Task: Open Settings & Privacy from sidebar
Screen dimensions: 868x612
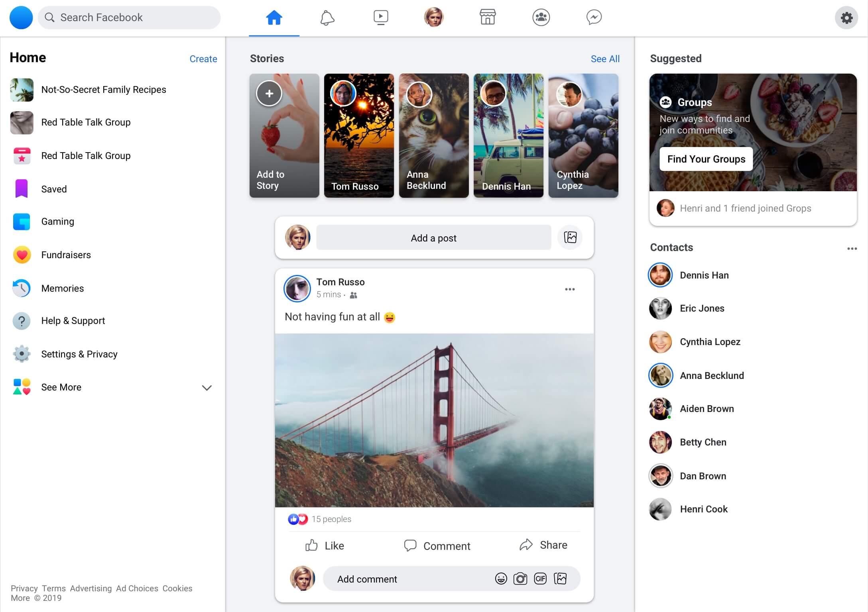Action: coord(79,354)
